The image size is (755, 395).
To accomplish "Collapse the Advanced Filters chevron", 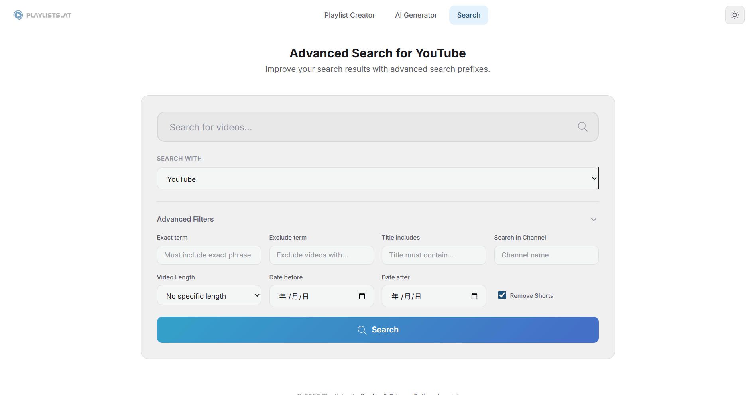I will pyautogui.click(x=594, y=220).
